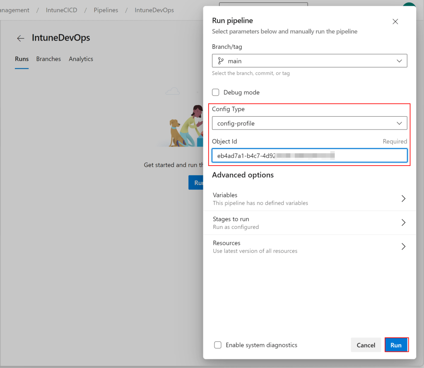424x368 pixels.
Task: Click the branch icon in Branch/tag field
Action: click(x=221, y=61)
